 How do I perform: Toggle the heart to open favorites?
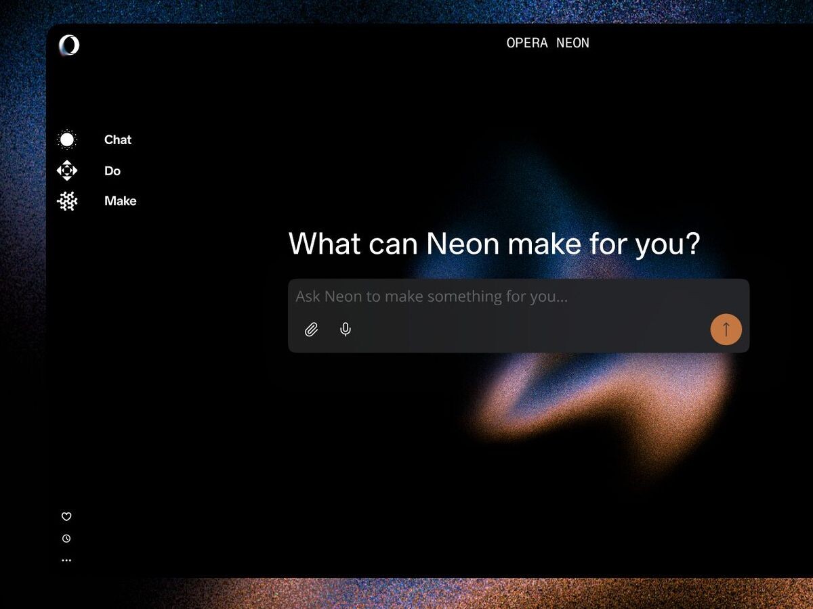[66, 516]
